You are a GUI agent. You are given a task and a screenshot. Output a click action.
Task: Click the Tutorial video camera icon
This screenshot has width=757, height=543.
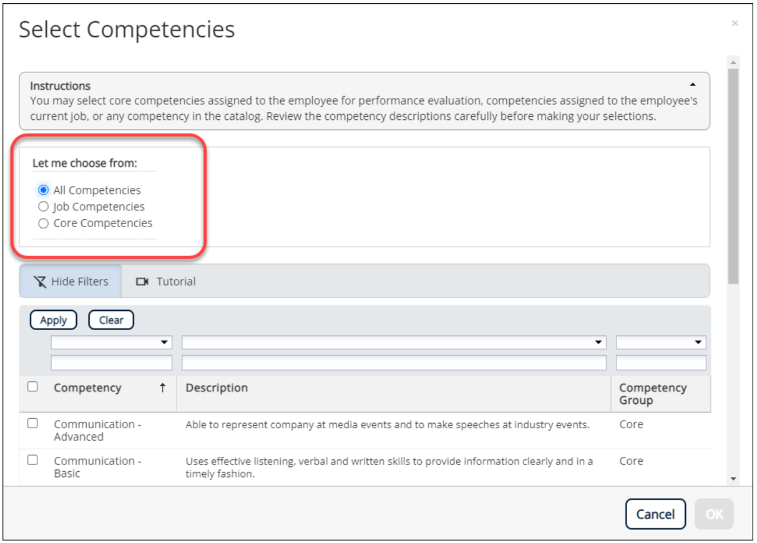[x=142, y=281]
